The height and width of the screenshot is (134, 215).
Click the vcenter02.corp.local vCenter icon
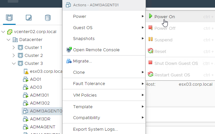10,32
